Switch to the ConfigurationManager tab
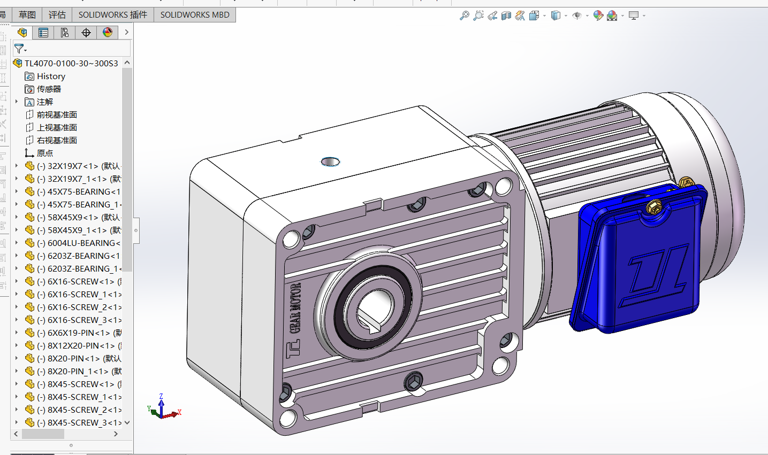768x455 pixels. click(65, 33)
